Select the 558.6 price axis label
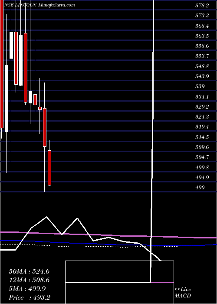This screenshot has width=217, height=304. 202,46
